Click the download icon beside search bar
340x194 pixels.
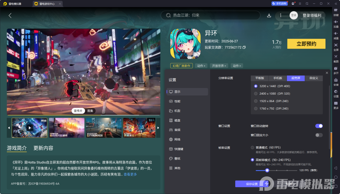tap(269, 15)
